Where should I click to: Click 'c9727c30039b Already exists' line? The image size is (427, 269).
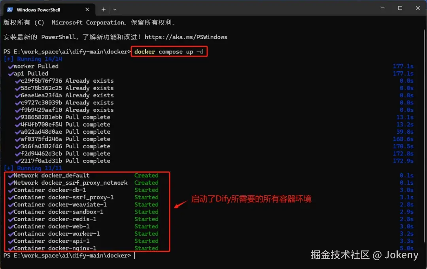(64, 103)
